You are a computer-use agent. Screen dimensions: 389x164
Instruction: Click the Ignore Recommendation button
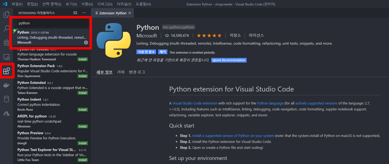click(229, 60)
